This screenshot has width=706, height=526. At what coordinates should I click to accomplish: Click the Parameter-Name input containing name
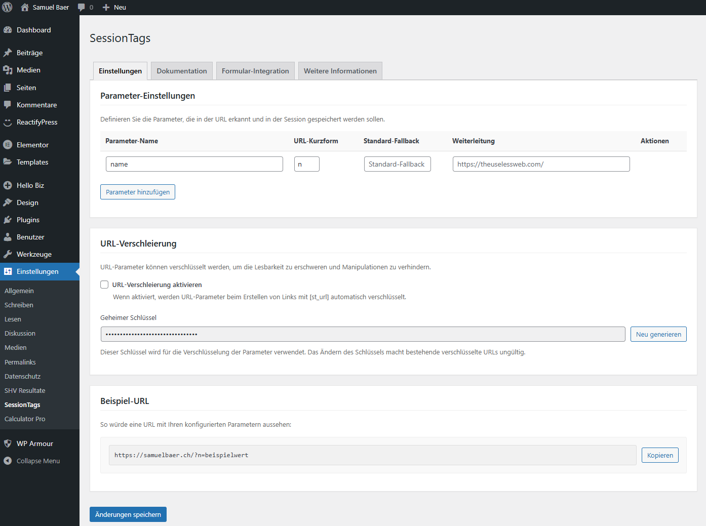194,164
